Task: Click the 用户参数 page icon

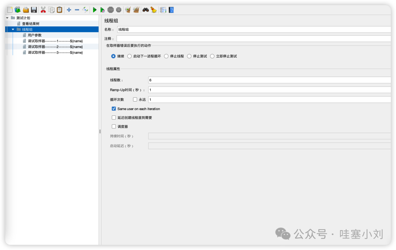Action: (25, 35)
